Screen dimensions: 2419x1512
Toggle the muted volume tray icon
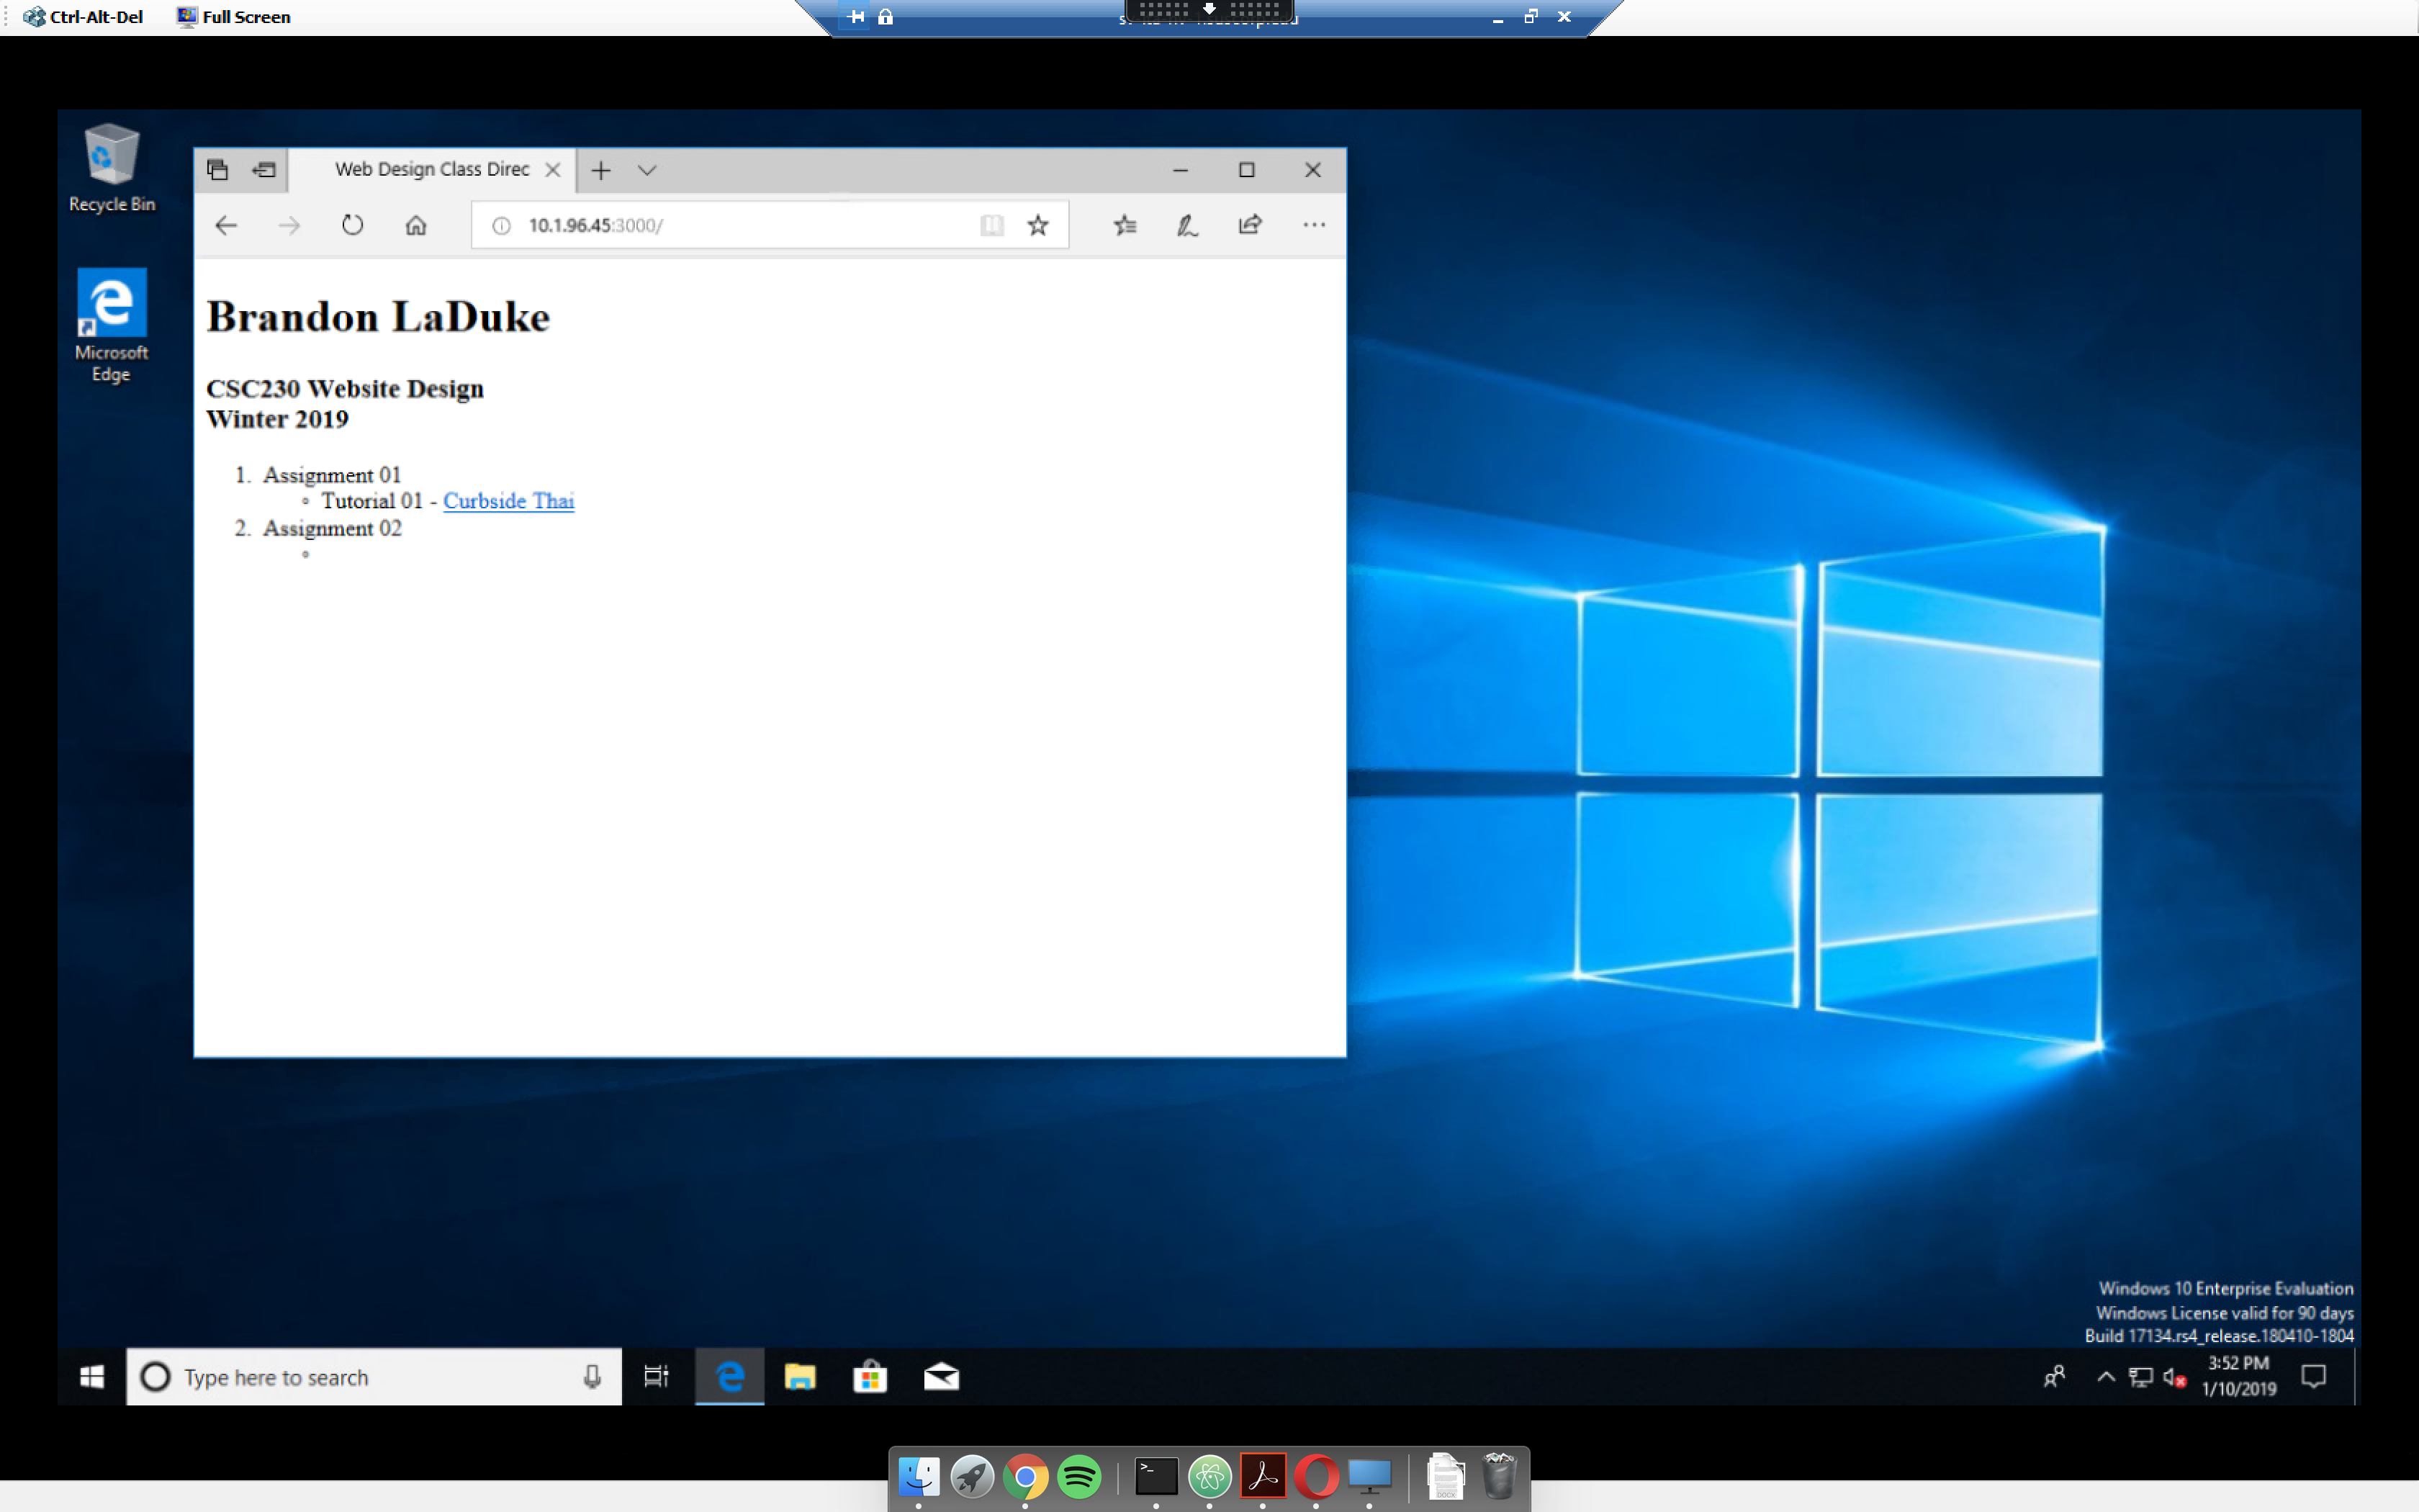(2173, 1377)
